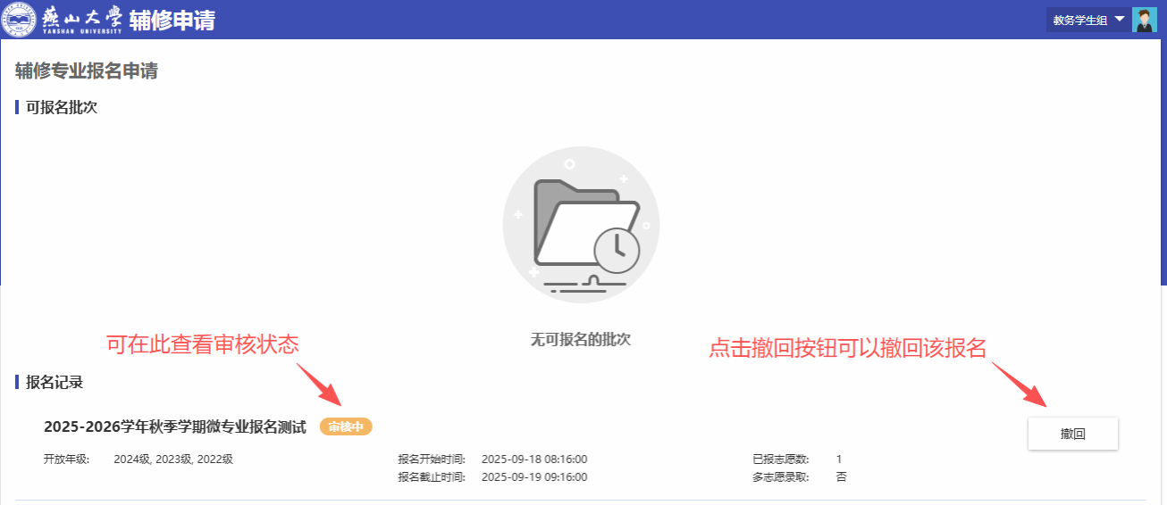Click the red arrow pointing to 审核中 badge
The image size is (1167, 505).
tap(317, 382)
